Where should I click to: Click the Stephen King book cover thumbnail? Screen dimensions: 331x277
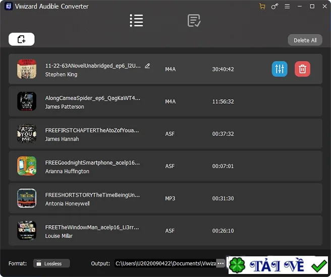click(27, 69)
